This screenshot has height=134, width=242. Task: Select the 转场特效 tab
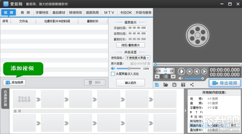click(x=76, y=13)
